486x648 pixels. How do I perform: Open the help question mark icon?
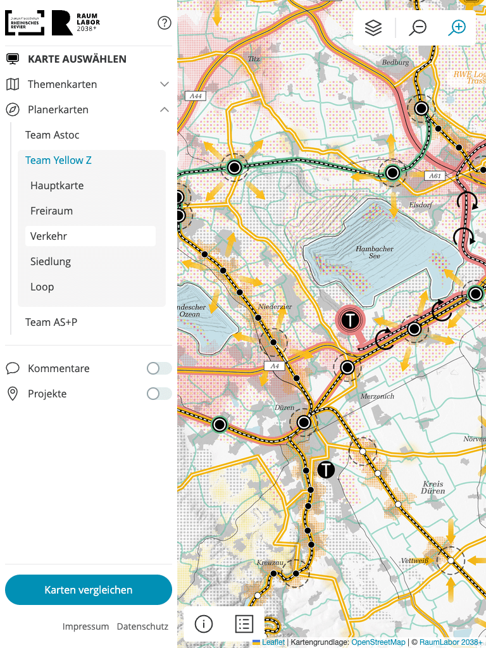pos(165,23)
